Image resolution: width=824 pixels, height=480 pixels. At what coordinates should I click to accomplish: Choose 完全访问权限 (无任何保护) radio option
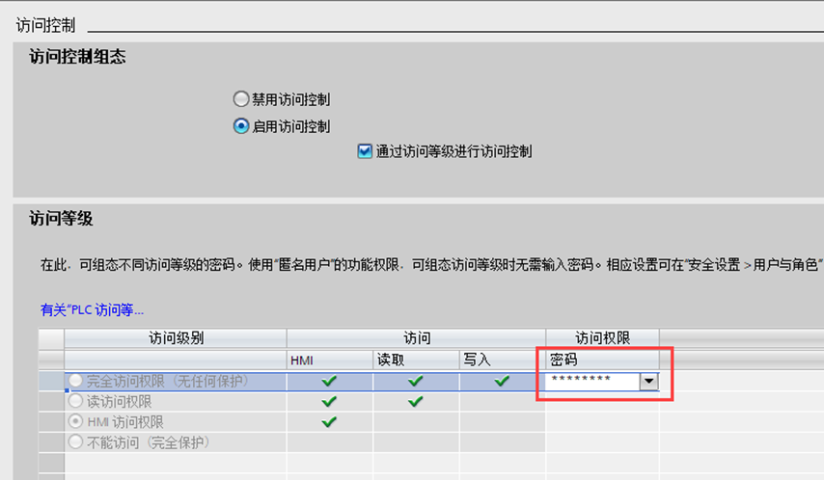click(76, 382)
